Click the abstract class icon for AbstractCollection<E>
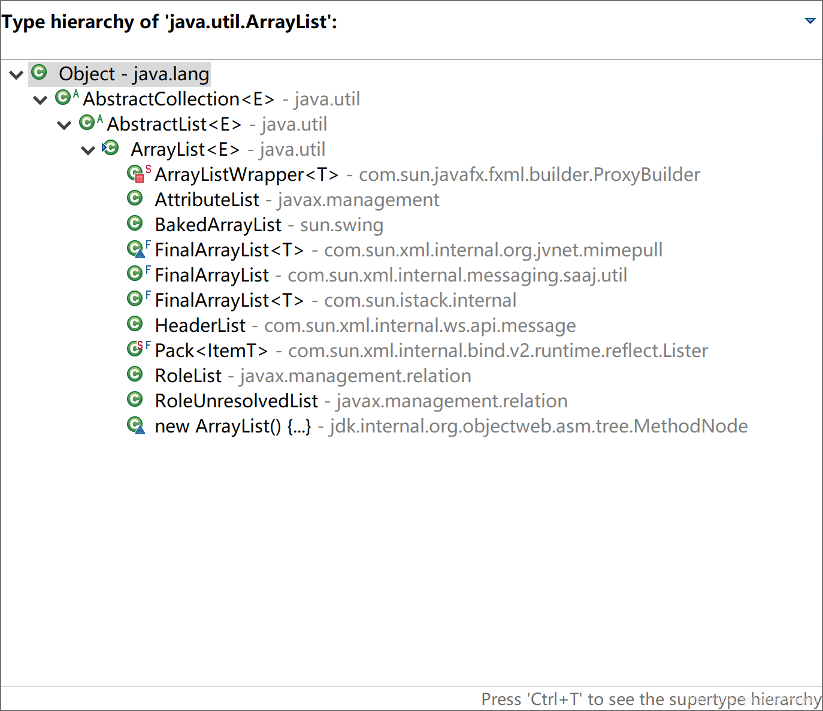823x711 pixels. [63, 98]
